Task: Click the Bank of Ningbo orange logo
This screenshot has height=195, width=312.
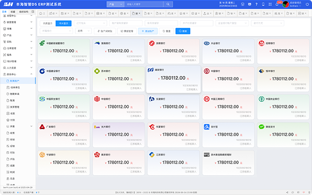Action: (42, 155)
